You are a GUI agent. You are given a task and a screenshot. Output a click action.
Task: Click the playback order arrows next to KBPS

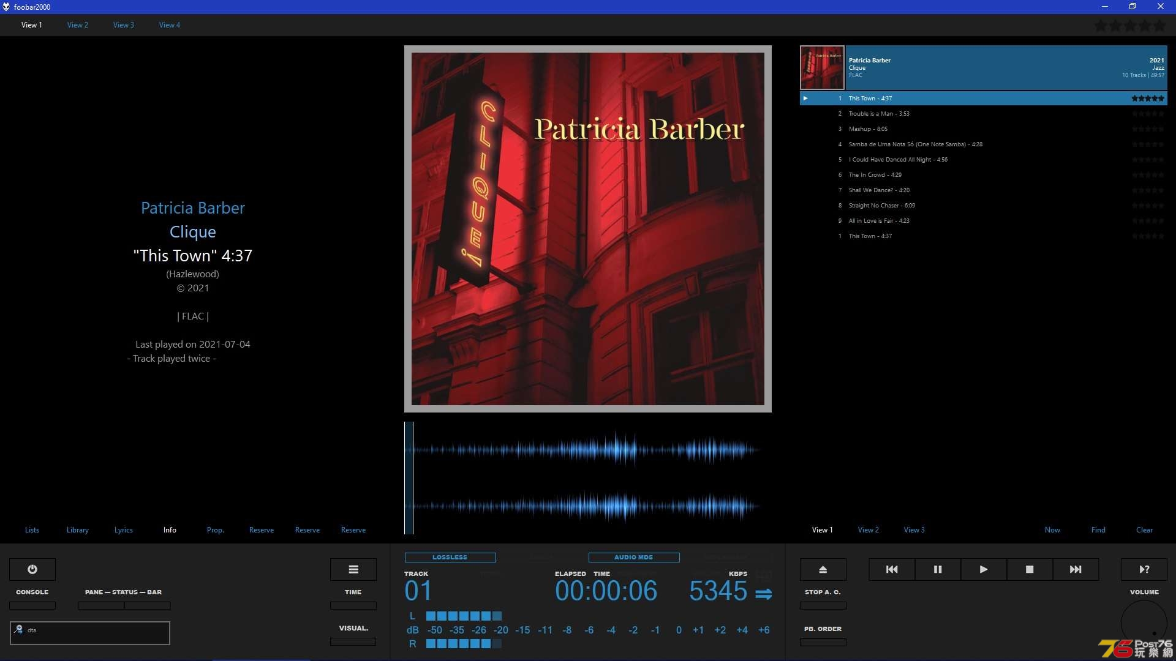pyautogui.click(x=763, y=594)
